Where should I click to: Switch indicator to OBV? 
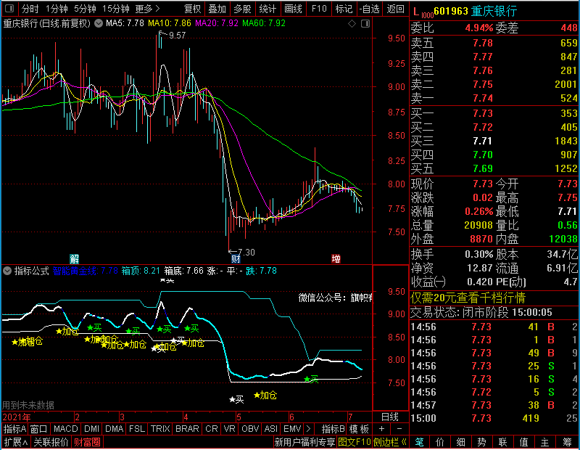pyautogui.click(x=250, y=429)
